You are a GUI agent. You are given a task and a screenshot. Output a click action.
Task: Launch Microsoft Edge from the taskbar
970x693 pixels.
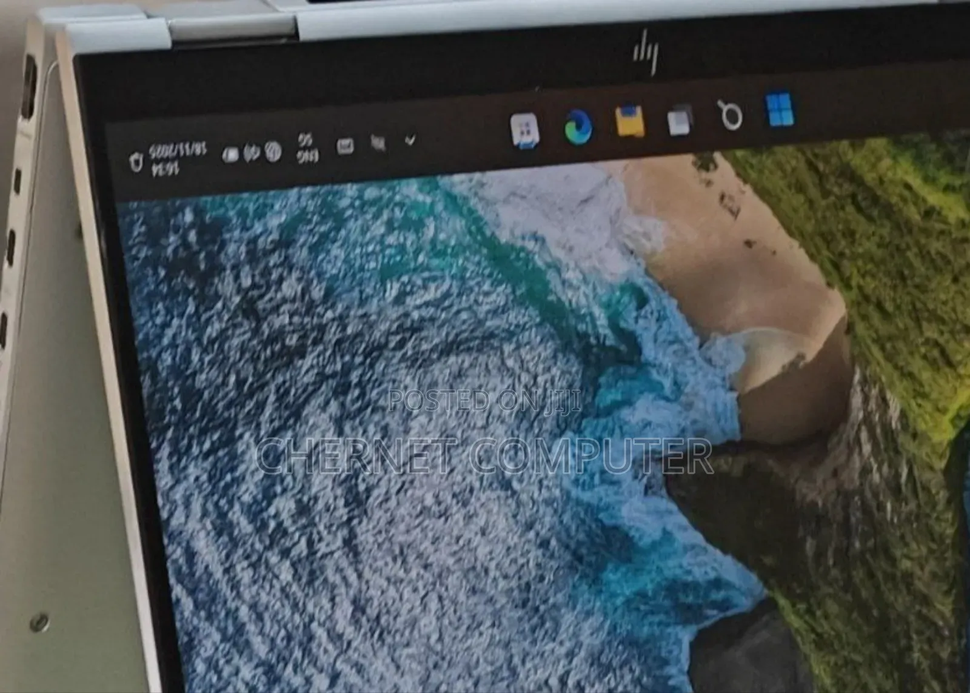[x=578, y=127]
